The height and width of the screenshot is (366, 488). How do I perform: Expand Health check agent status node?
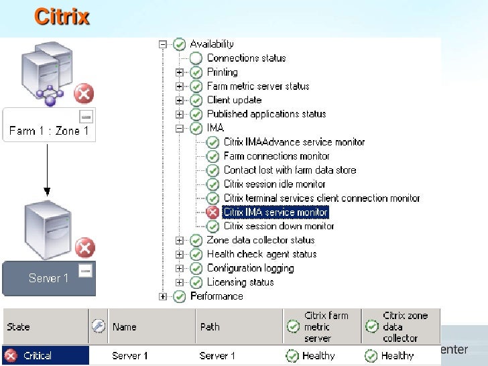coord(179,254)
